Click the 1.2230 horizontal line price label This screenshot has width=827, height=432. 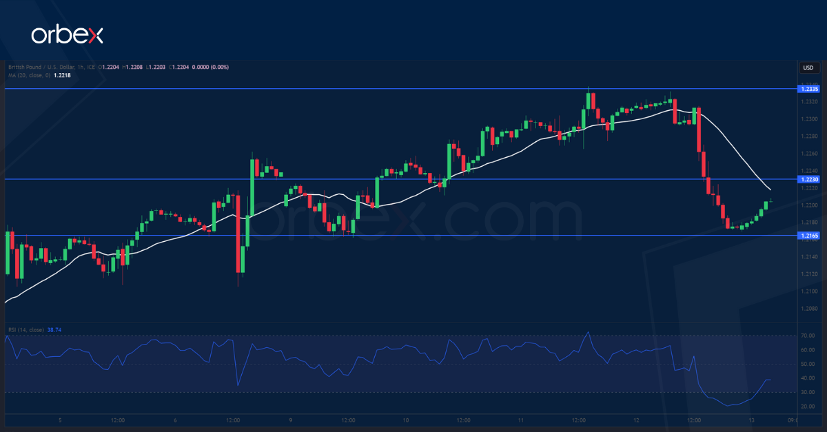809,179
